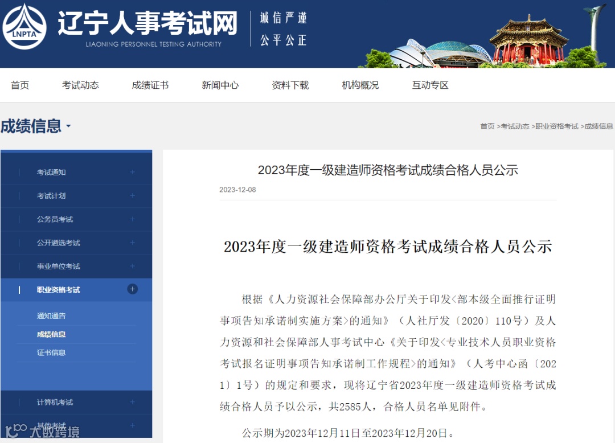
Task: Click 职业资格考试 in the breadcrumb trail
Action: point(557,126)
